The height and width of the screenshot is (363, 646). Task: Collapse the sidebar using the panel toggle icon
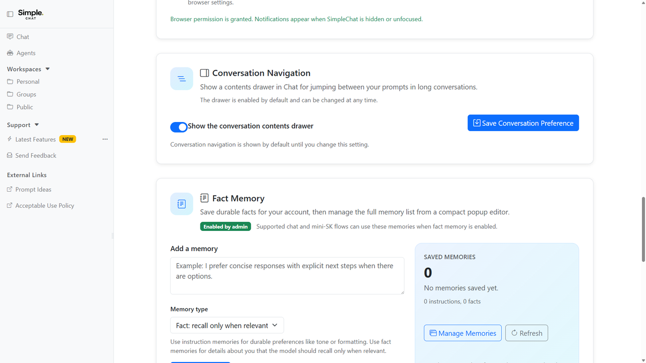click(10, 14)
